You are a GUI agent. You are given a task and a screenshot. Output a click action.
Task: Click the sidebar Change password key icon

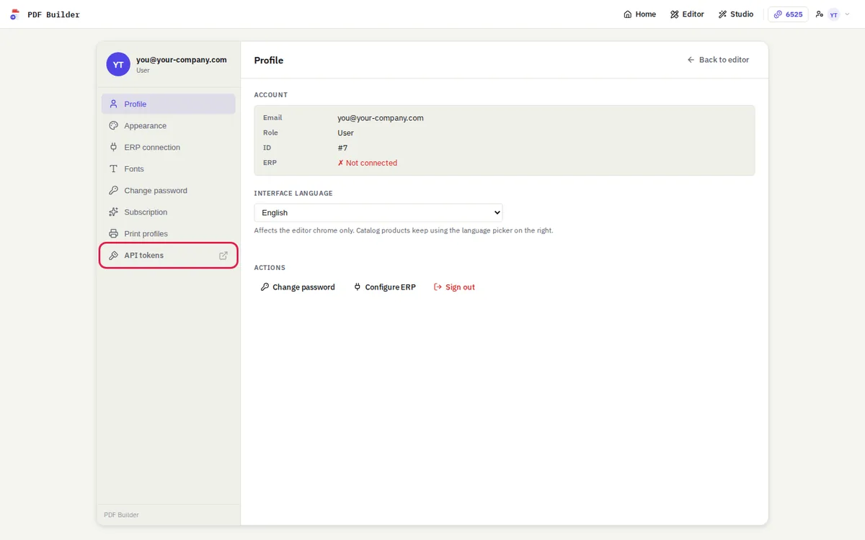(x=113, y=190)
